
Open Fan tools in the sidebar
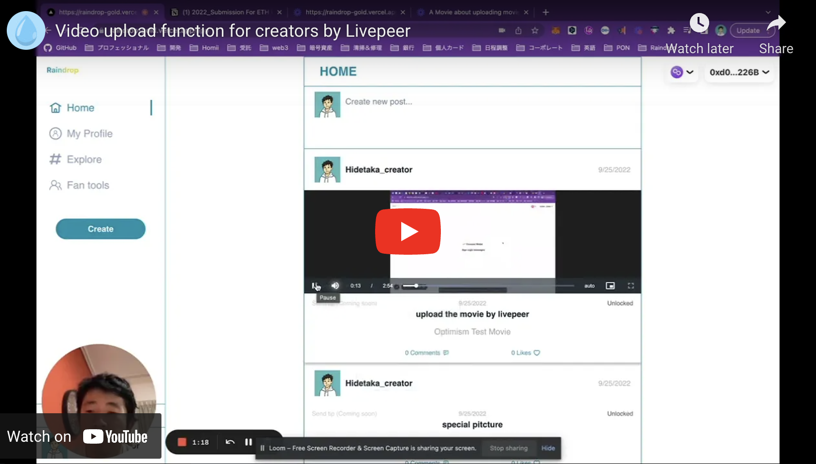(x=87, y=185)
